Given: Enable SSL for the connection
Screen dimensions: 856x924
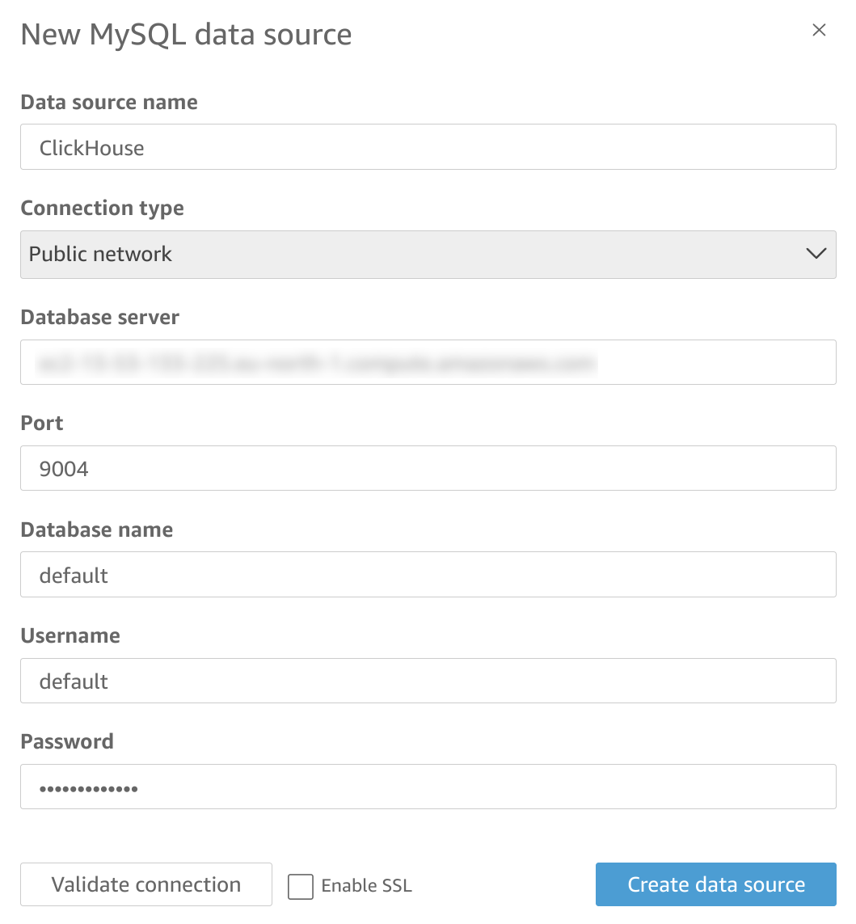Looking at the screenshot, I should coord(300,886).
